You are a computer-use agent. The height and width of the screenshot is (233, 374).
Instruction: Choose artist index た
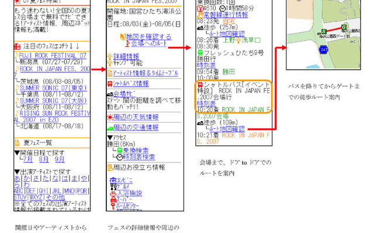[46, 178]
